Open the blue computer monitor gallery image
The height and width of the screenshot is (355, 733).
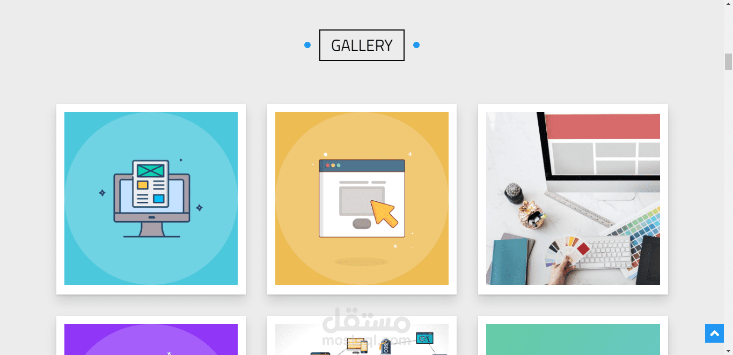click(151, 198)
